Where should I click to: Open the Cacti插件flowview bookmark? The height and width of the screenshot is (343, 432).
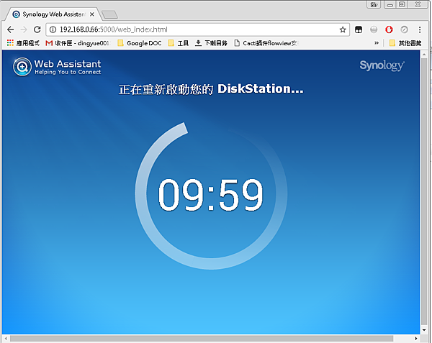pyautogui.click(x=266, y=43)
